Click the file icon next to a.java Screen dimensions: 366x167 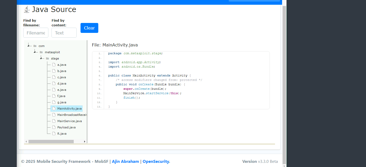click(54, 65)
